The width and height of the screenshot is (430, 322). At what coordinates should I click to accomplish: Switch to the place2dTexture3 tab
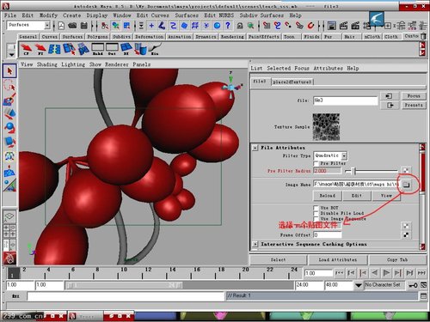(x=292, y=82)
